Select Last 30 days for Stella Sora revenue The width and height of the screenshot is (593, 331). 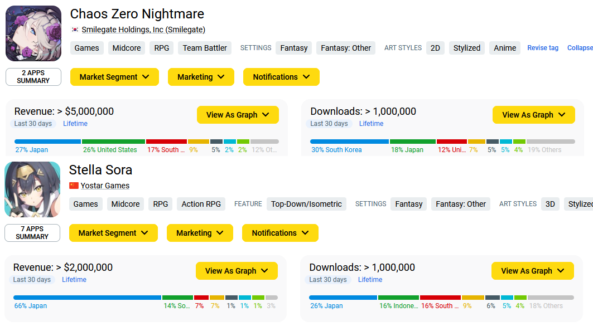click(32, 280)
